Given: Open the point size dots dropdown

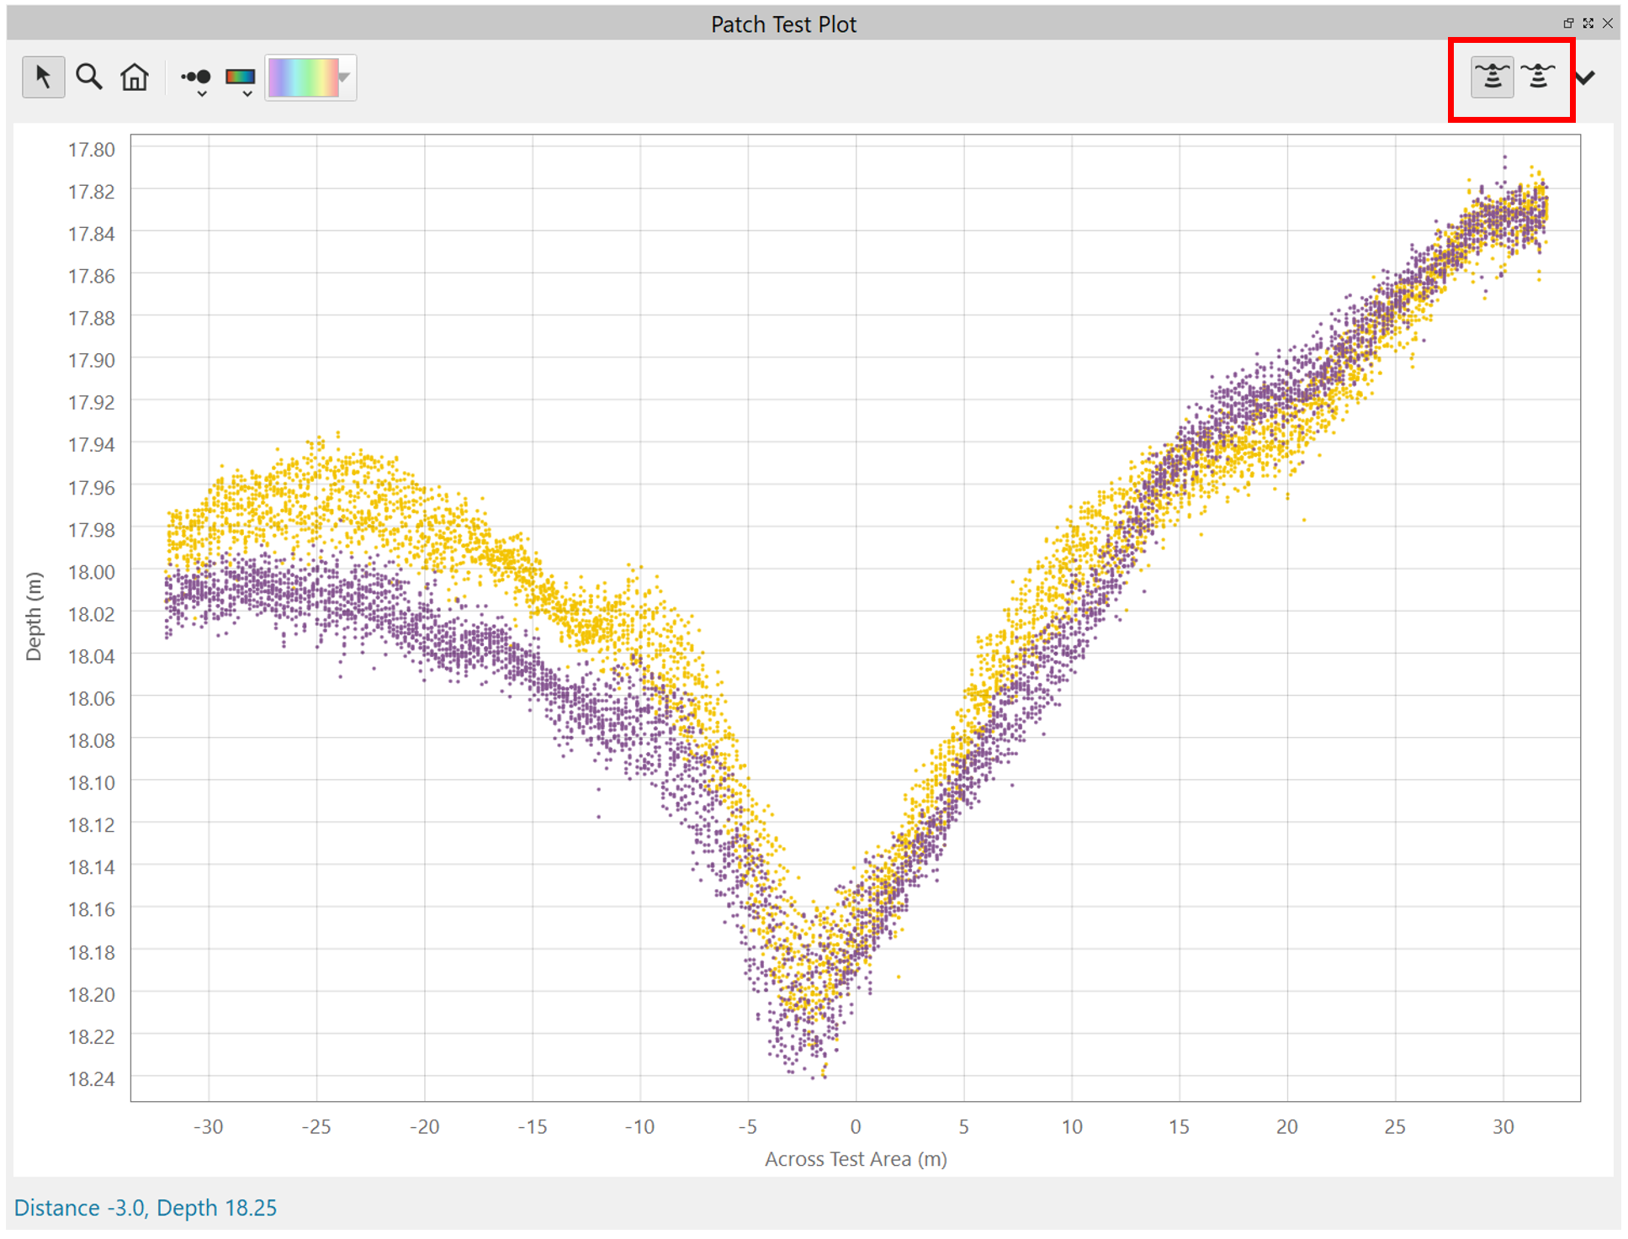Looking at the screenshot, I should (197, 79).
